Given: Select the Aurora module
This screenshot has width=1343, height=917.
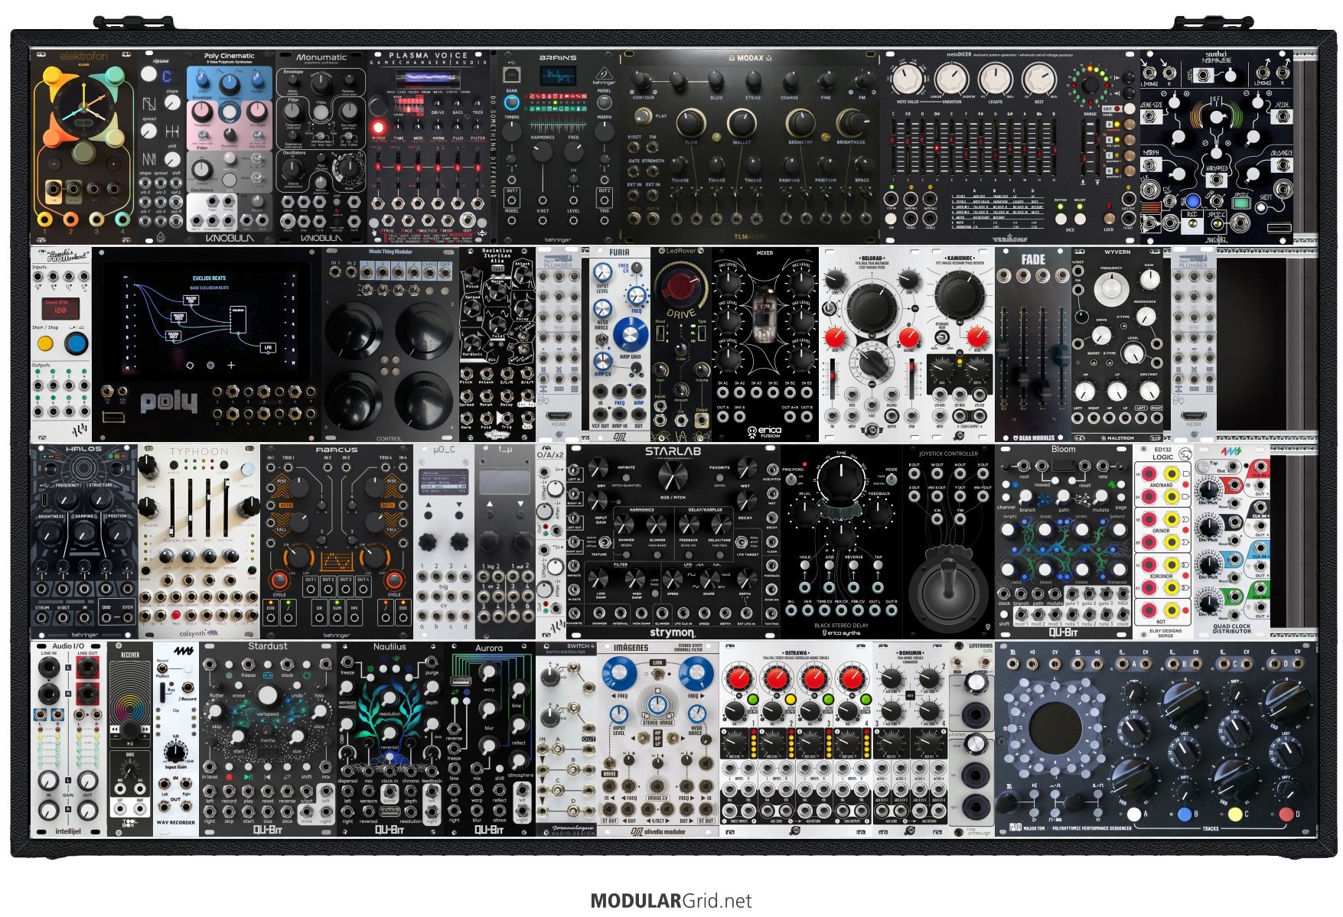Looking at the screenshot, I should coord(489,739).
